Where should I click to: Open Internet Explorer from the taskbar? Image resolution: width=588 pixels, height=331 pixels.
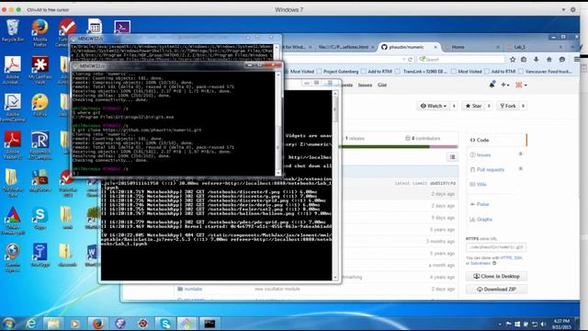pyautogui.click(x=31, y=324)
